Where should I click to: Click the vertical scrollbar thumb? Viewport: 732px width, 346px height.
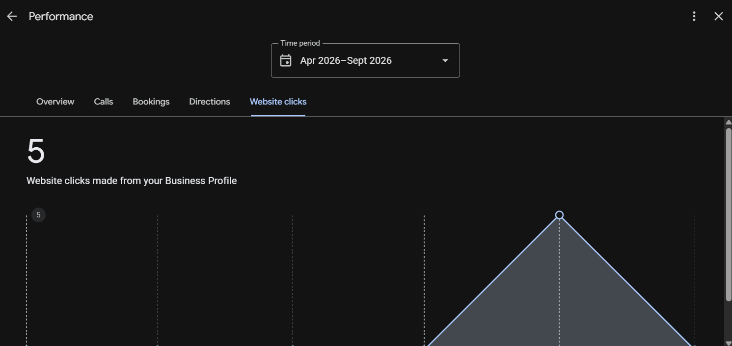pos(729,214)
